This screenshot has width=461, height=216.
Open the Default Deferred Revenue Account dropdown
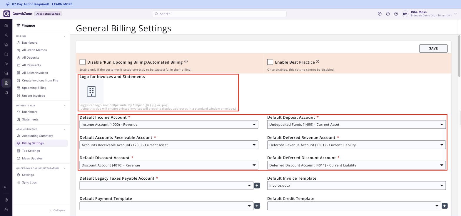point(356,145)
